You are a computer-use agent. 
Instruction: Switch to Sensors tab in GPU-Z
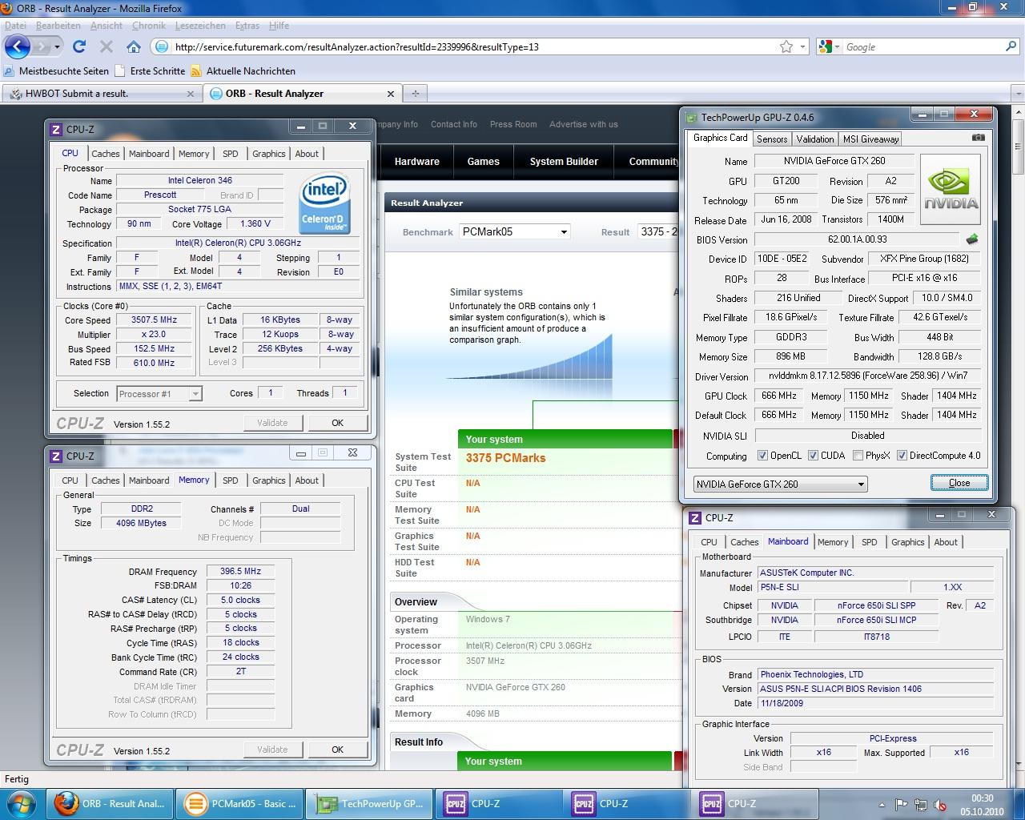tap(772, 139)
